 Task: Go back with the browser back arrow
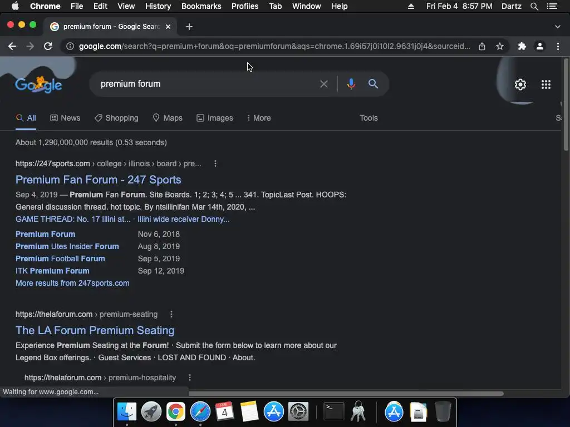point(12,46)
